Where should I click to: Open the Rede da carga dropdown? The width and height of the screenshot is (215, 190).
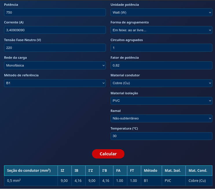55,65
